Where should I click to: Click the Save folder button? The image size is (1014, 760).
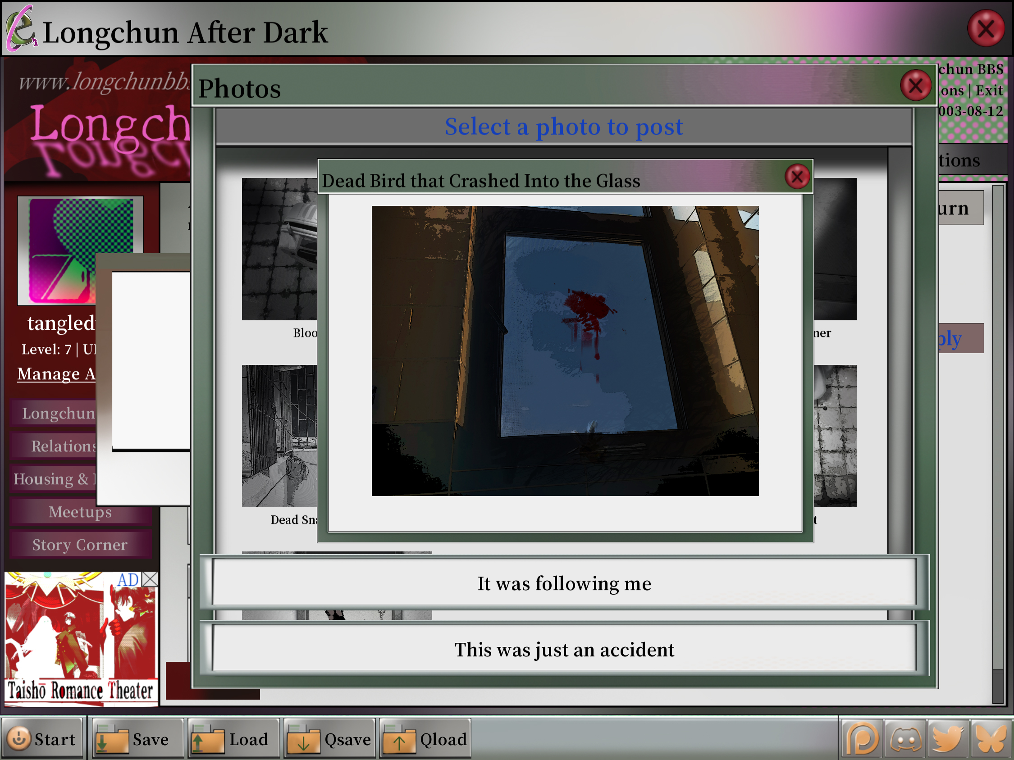(137, 739)
